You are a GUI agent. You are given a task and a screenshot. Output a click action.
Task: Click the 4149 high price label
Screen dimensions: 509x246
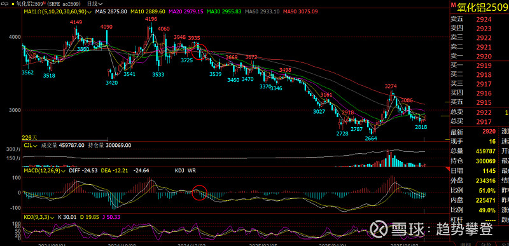tap(76, 22)
